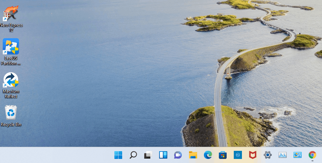322x163 pixels.
Task: Open Task View from taskbar
Action: [148, 155]
